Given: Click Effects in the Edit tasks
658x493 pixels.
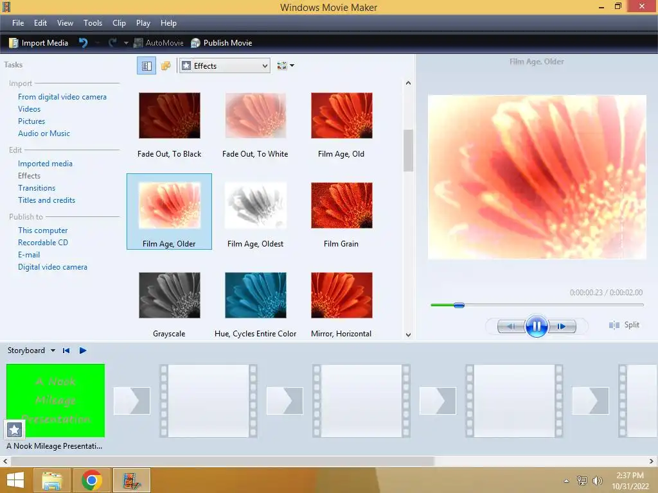Looking at the screenshot, I should click(x=30, y=176).
